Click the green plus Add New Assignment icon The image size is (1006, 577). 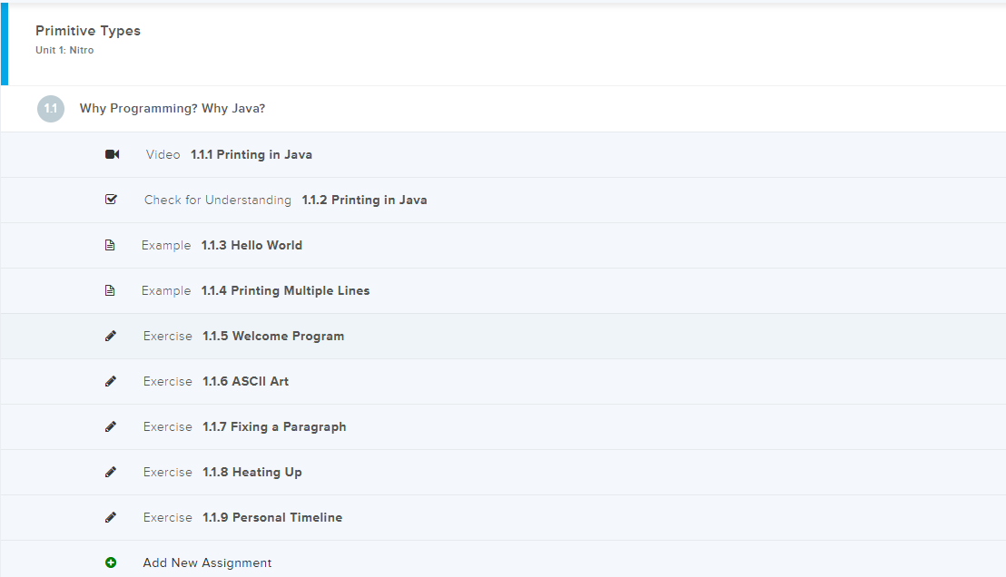click(x=111, y=562)
